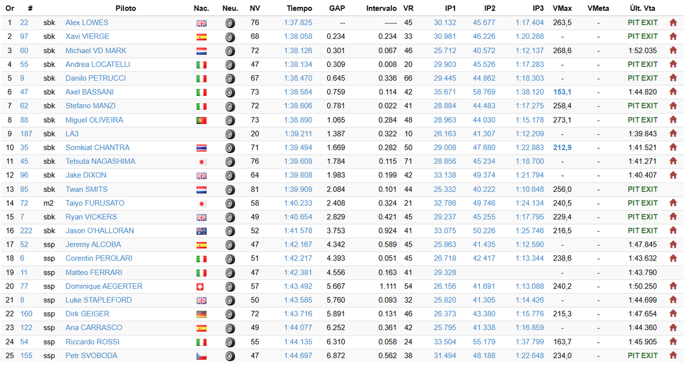This screenshot has width=686, height=366.
Task: Click highlighted VMax value 153,1
Action: point(562,92)
